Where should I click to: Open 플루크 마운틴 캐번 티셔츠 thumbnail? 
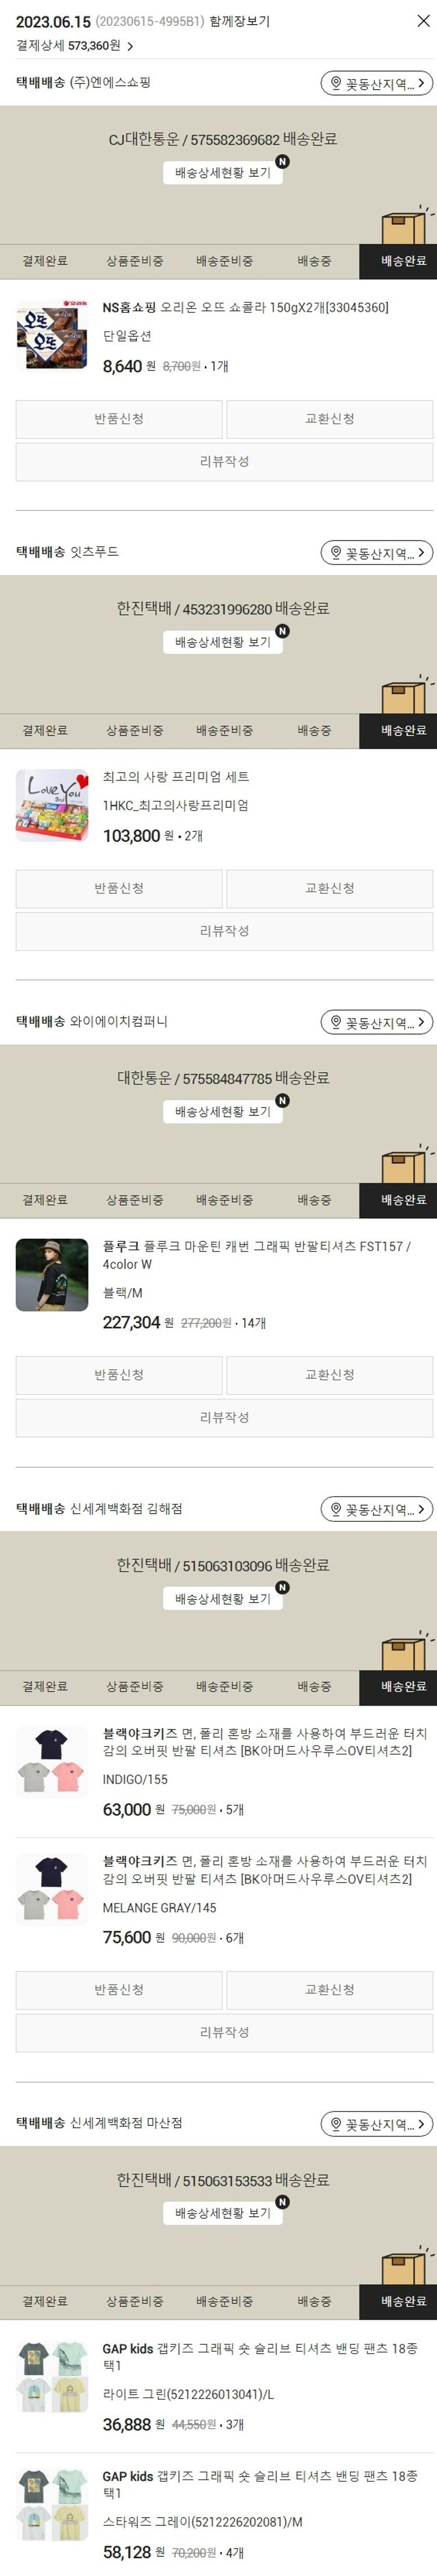click(52, 1274)
